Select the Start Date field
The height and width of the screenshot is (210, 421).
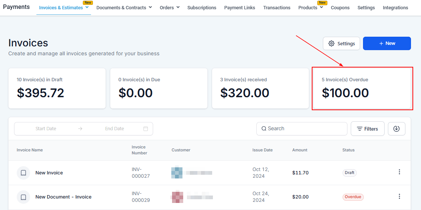tap(46, 129)
